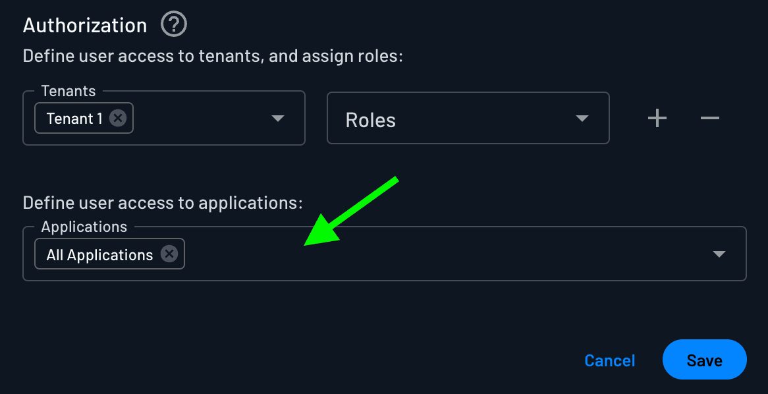Add another tenant-role assignment row

pyautogui.click(x=657, y=118)
